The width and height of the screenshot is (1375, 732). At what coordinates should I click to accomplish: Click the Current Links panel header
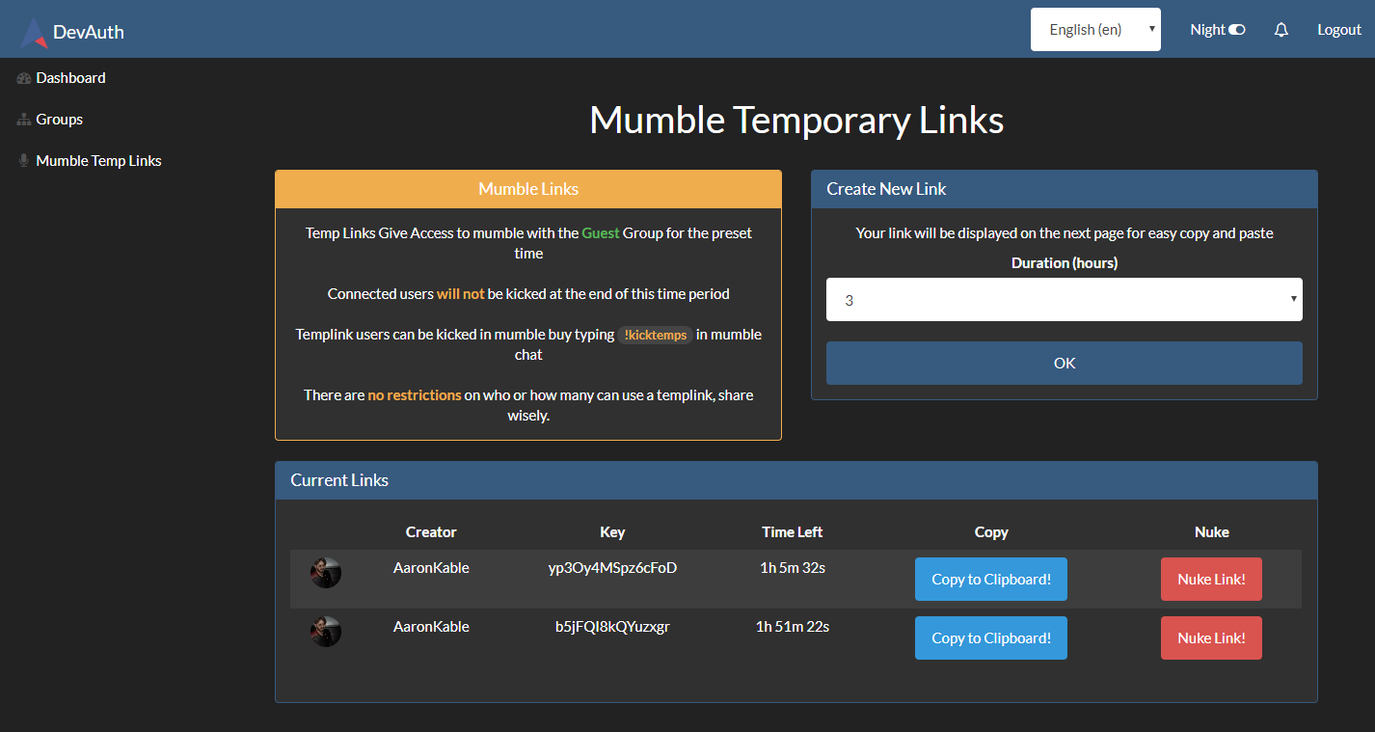click(796, 480)
